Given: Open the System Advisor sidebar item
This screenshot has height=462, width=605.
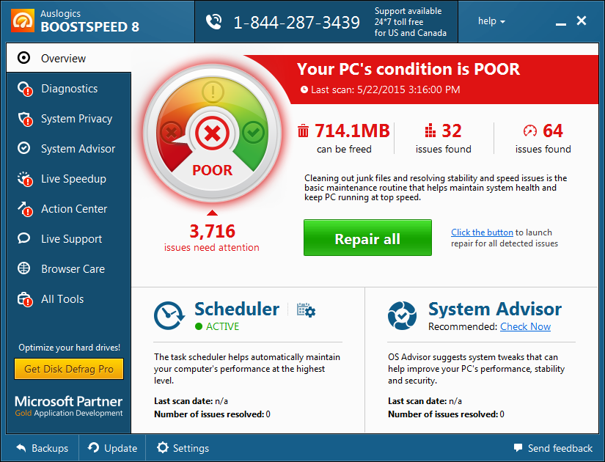Looking at the screenshot, I should 78,149.
